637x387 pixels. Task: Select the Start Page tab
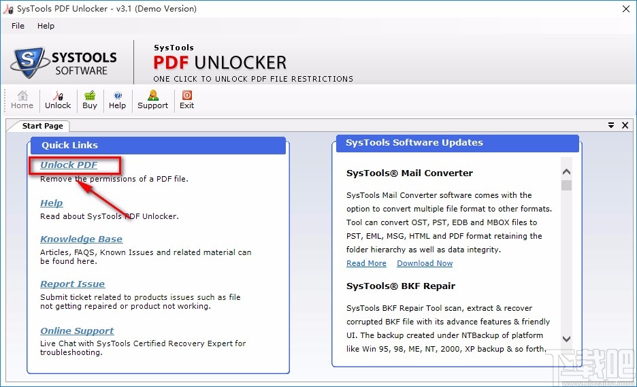tap(43, 126)
